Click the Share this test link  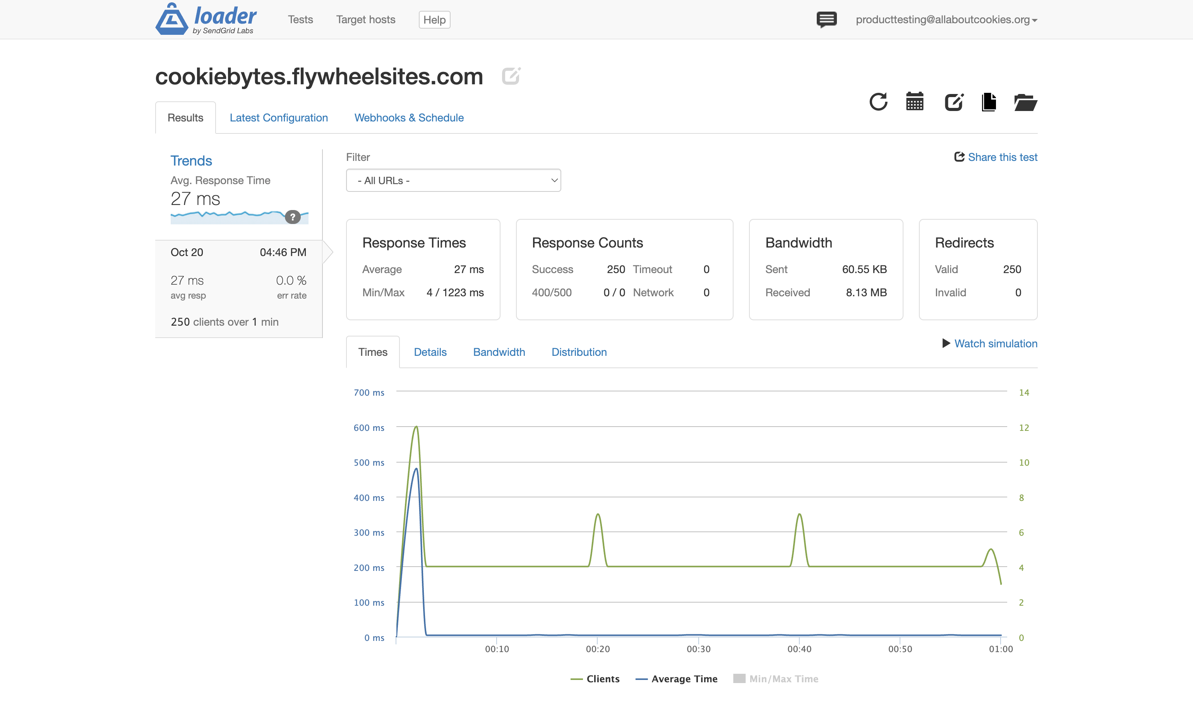1003,157
